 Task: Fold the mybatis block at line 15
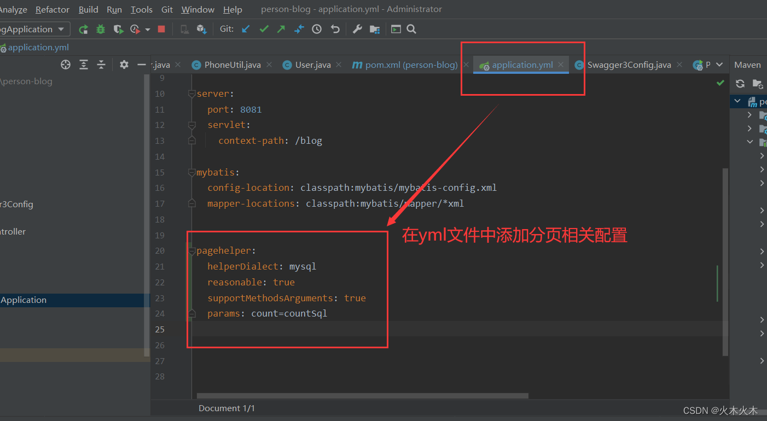pyautogui.click(x=191, y=172)
